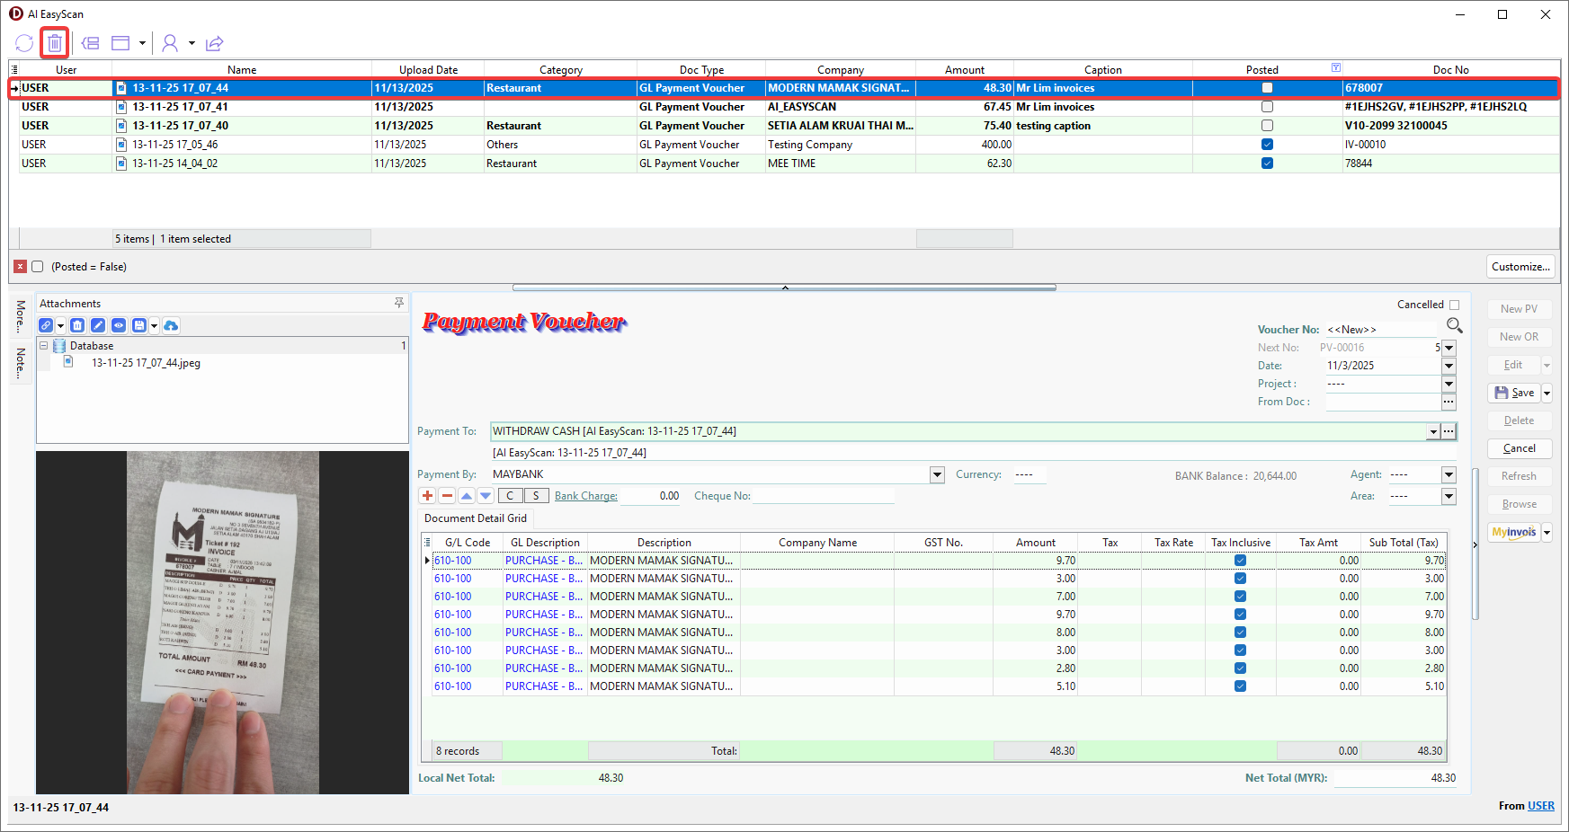The width and height of the screenshot is (1569, 832).
Task: Click the trash delete icon in top toolbar
Action: 55,43
